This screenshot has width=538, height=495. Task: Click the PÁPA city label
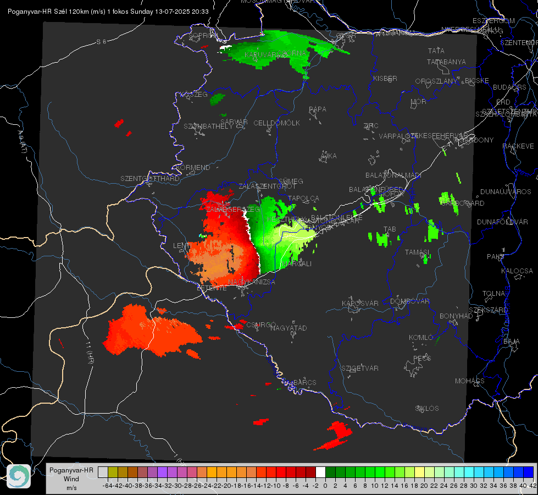coord(318,109)
